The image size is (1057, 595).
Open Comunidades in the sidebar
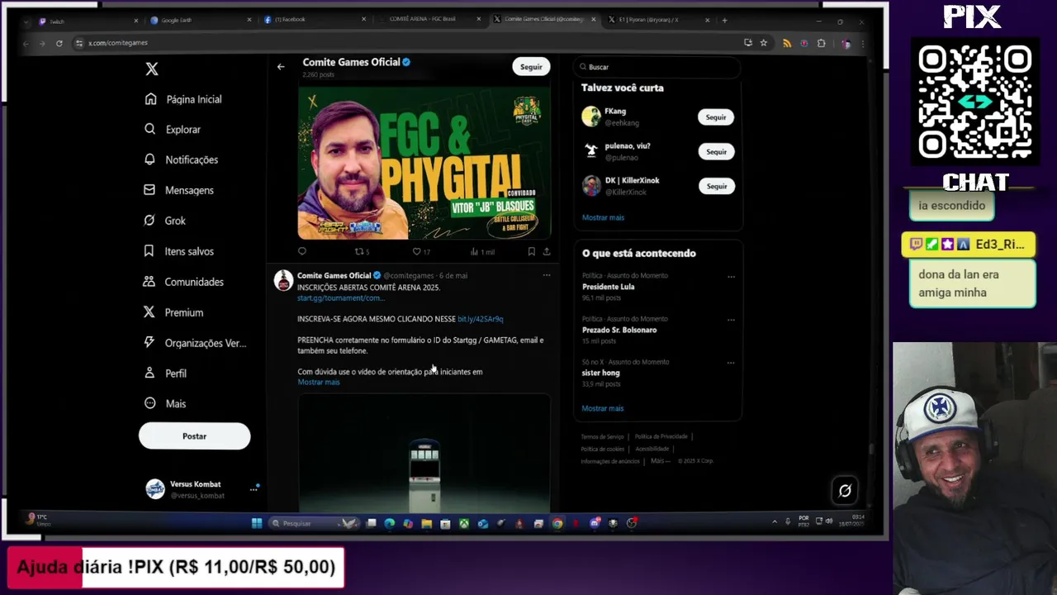[182, 282]
